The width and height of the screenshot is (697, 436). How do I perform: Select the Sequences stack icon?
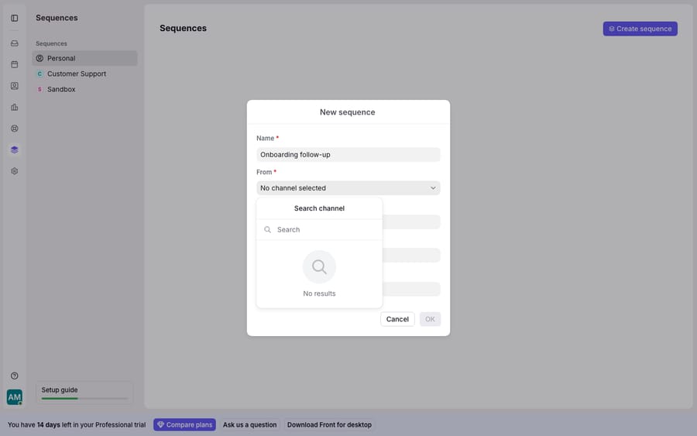pos(15,149)
